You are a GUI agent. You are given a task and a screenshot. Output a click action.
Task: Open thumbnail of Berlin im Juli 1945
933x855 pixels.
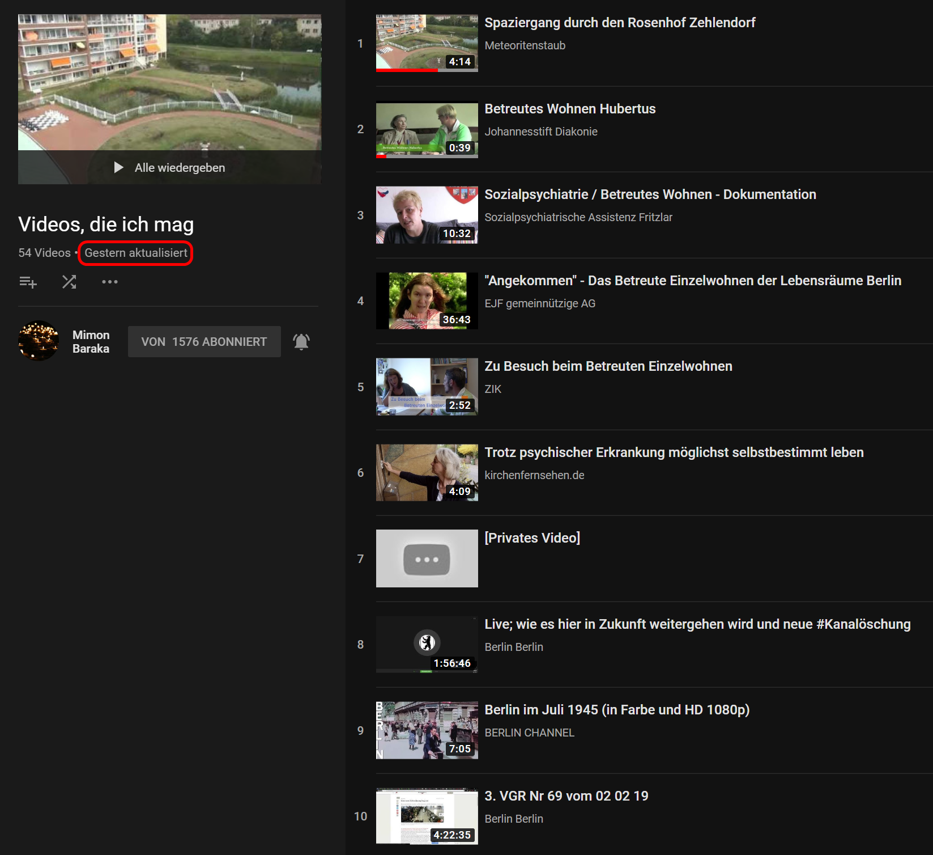427,730
